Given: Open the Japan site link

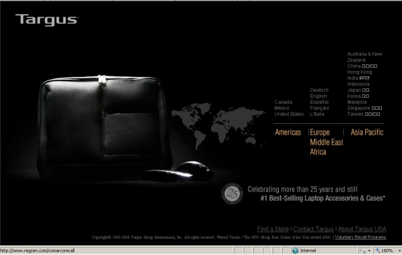Looking at the screenshot, I should click(x=358, y=90).
